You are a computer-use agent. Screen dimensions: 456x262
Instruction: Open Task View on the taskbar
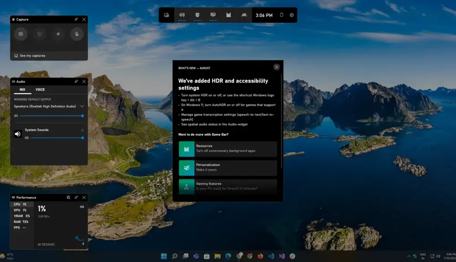coord(186,256)
